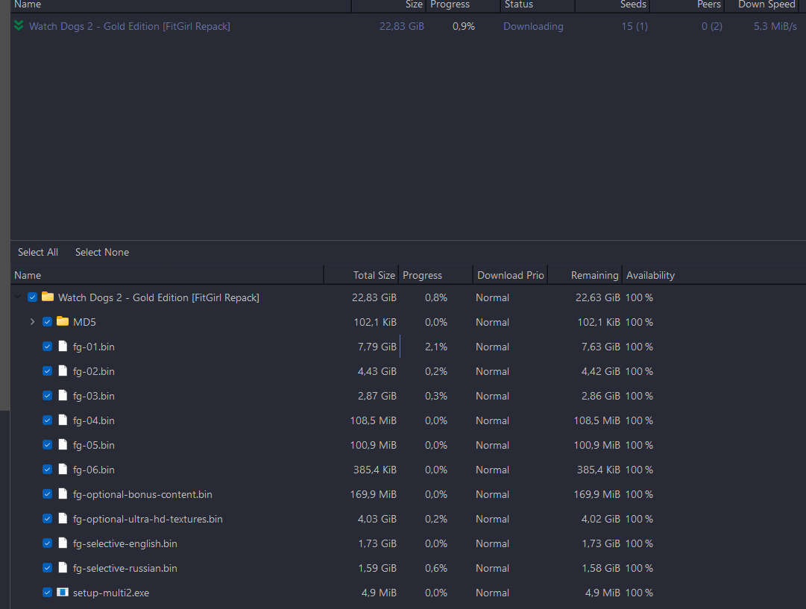The image size is (806, 609).
Task: Click the fg-01.bin file icon
Action: (63, 346)
